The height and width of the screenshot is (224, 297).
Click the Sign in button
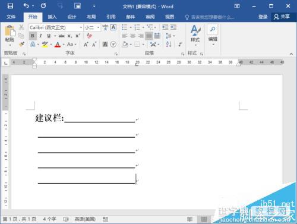tap(263, 17)
